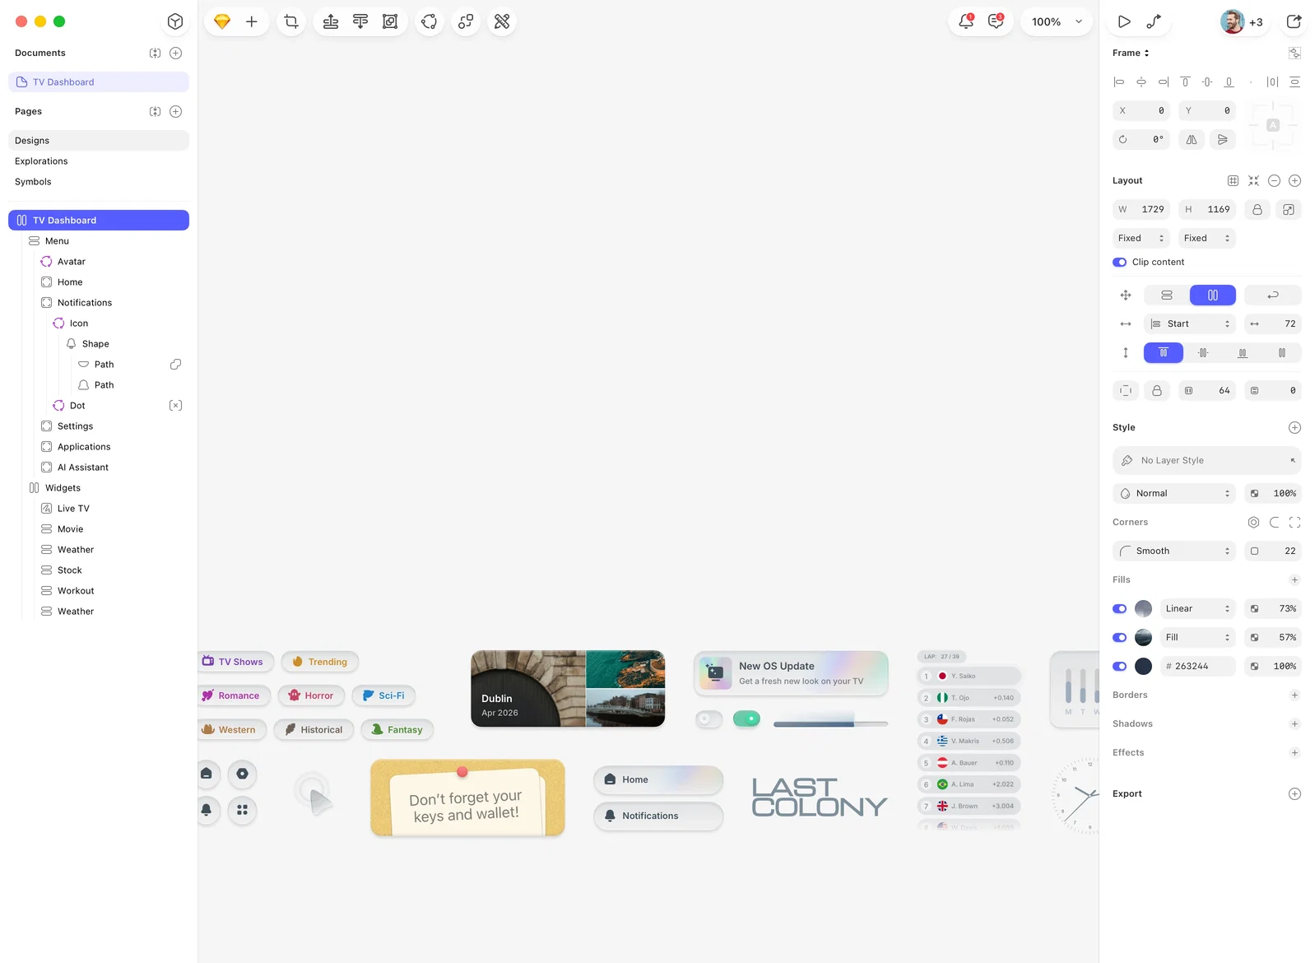Click the share/export icon top right

click(x=1294, y=21)
